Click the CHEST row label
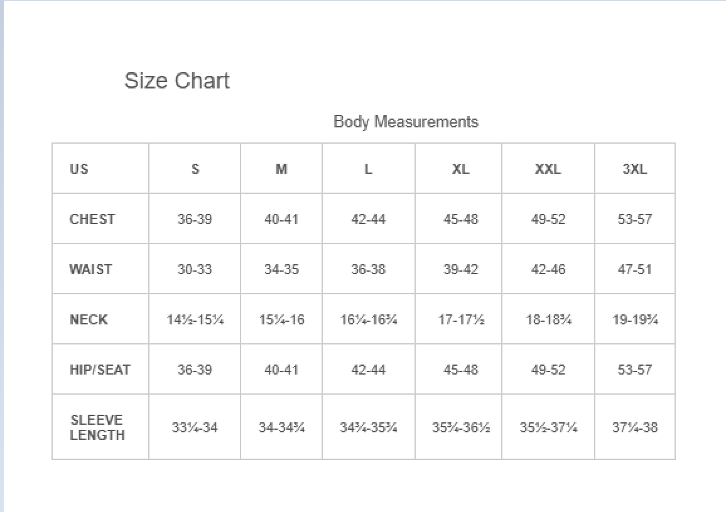The image size is (726, 512). [x=92, y=219]
